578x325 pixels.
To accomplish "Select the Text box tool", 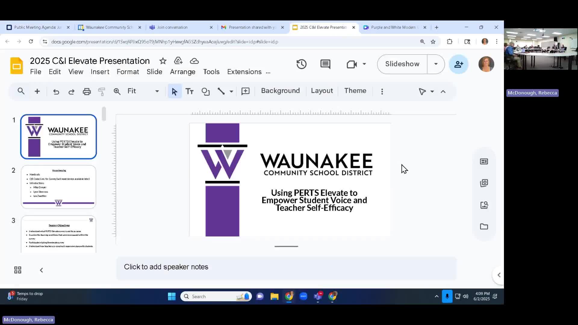I will 189,91.
